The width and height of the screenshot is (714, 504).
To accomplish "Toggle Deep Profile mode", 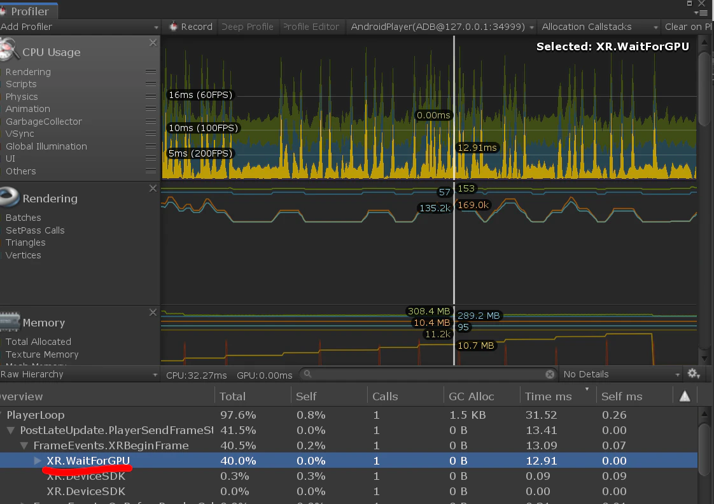I will click(x=248, y=27).
